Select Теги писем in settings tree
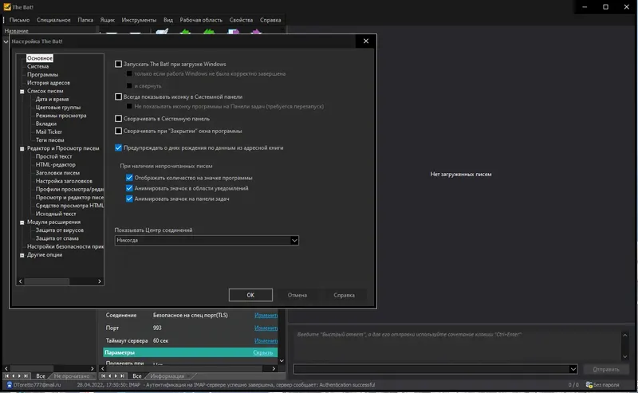This screenshot has width=638, height=393. [x=49, y=140]
